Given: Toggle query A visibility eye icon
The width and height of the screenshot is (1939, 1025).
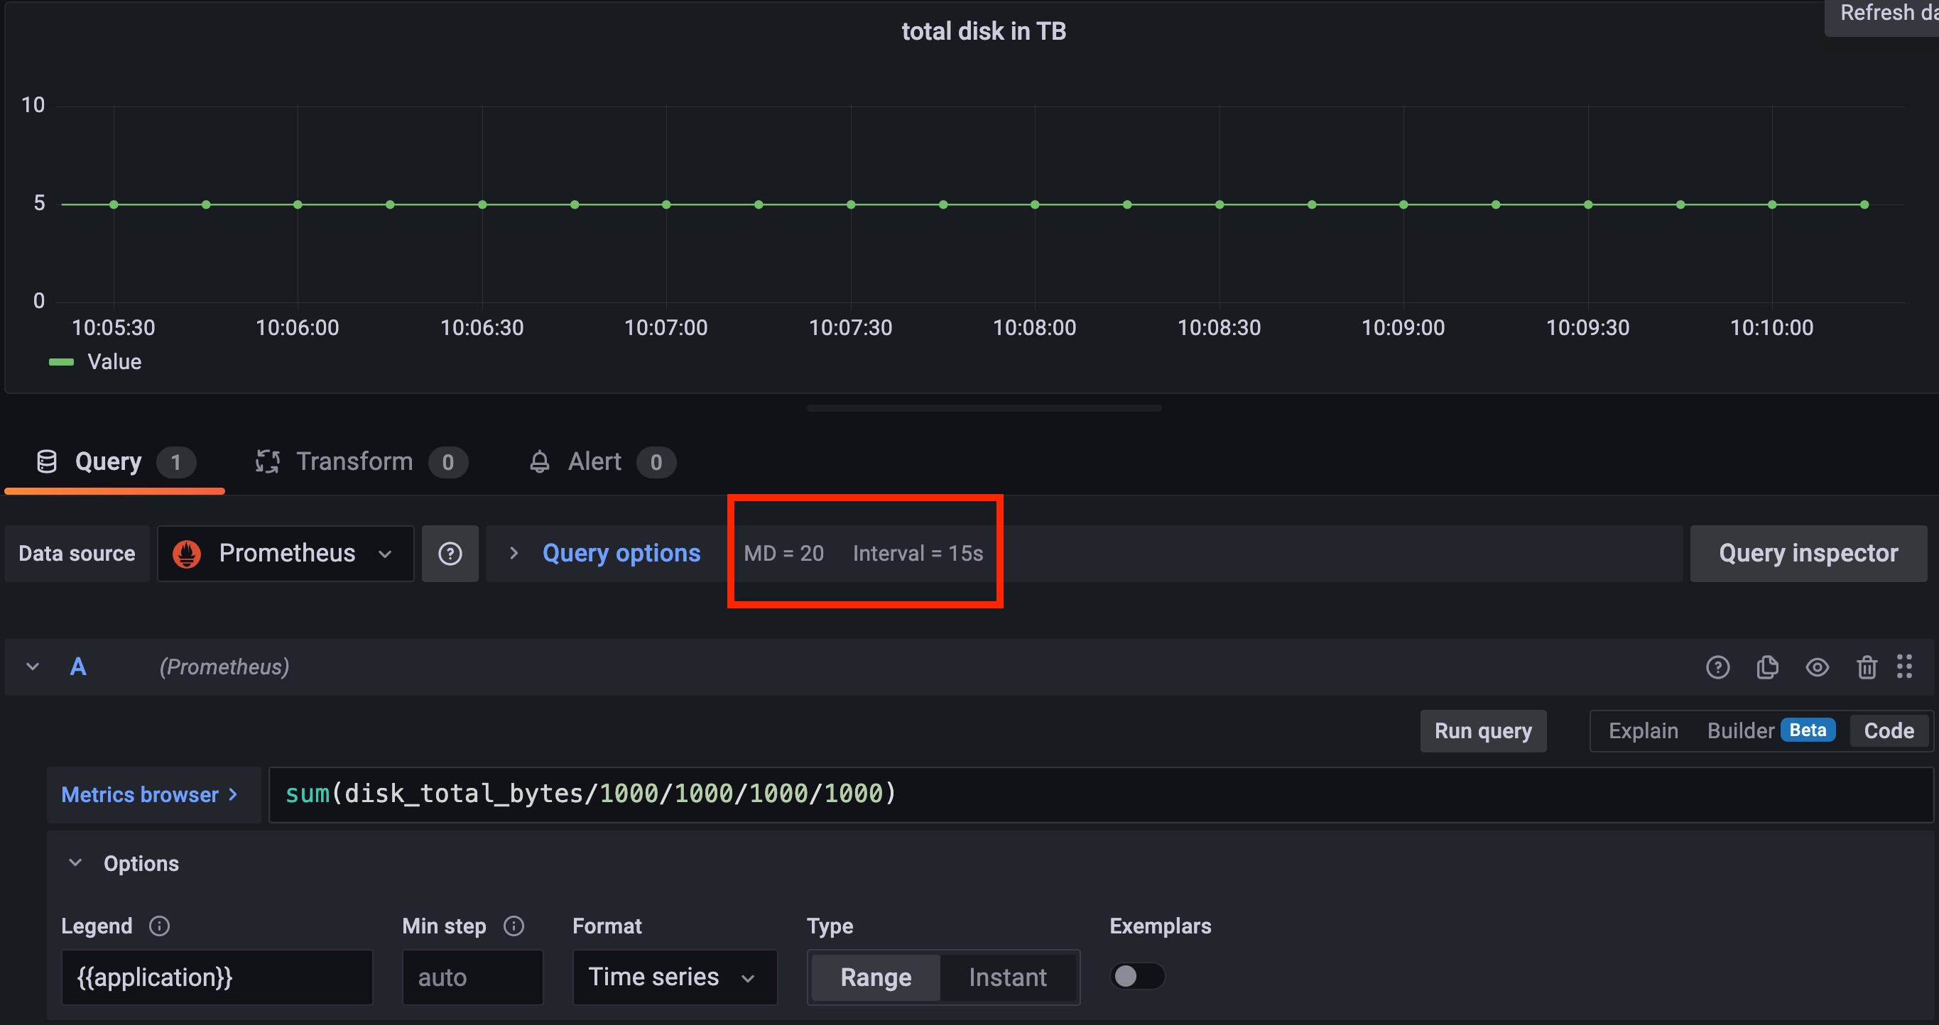Looking at the screenshot, I should pos(1817,667).
